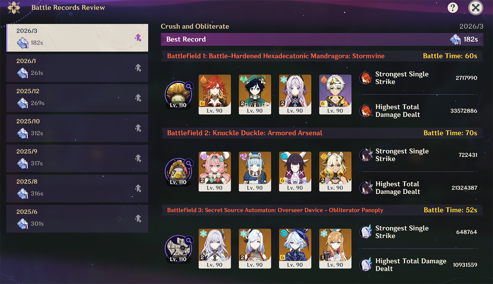The width and height of the screenshot is (493, 284).
Task: Click the upgrade arrow on 2026/1 record
Action: pos(138,68)
